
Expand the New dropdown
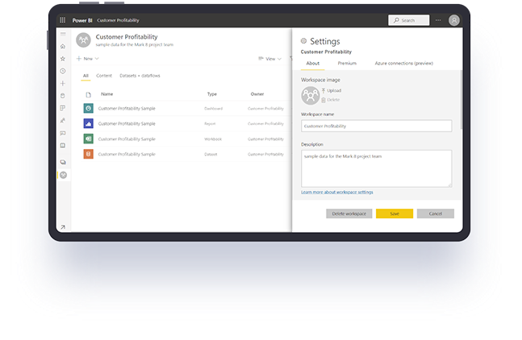pos(88,59)
